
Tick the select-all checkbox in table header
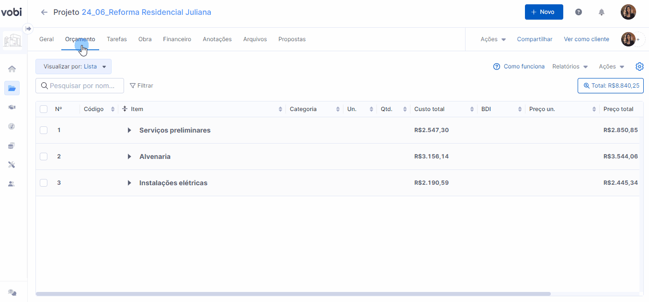[x=44, y=109]
